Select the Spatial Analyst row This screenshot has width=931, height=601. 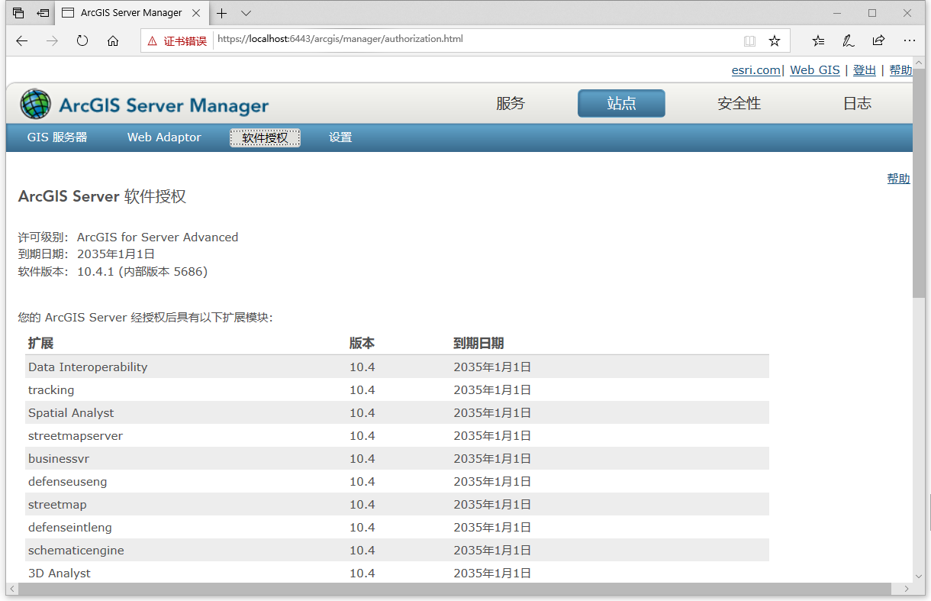tap(397, 412)
